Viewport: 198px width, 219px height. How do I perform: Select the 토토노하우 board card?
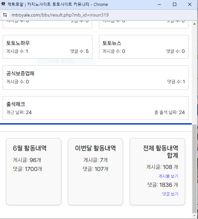pos(48,47)
